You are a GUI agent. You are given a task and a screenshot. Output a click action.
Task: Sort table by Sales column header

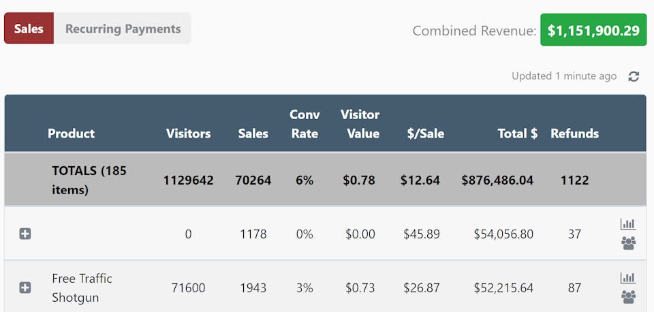(x=253, y=134)
